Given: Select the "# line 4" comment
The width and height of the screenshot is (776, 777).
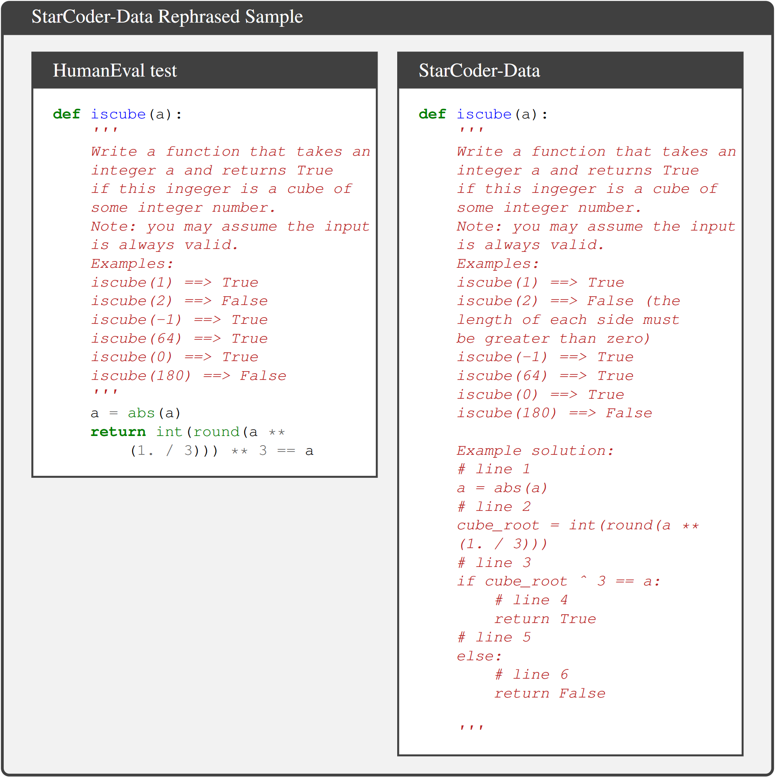Looking at the screenshot, I should pos(531,600).
